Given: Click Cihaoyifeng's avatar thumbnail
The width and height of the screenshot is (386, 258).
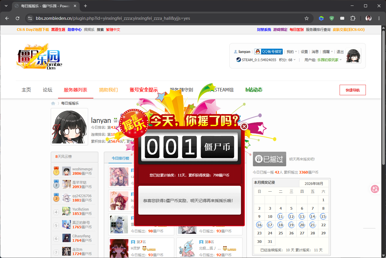Looking at the screenshot, I should pyautogui.click(x=67, y=238).
